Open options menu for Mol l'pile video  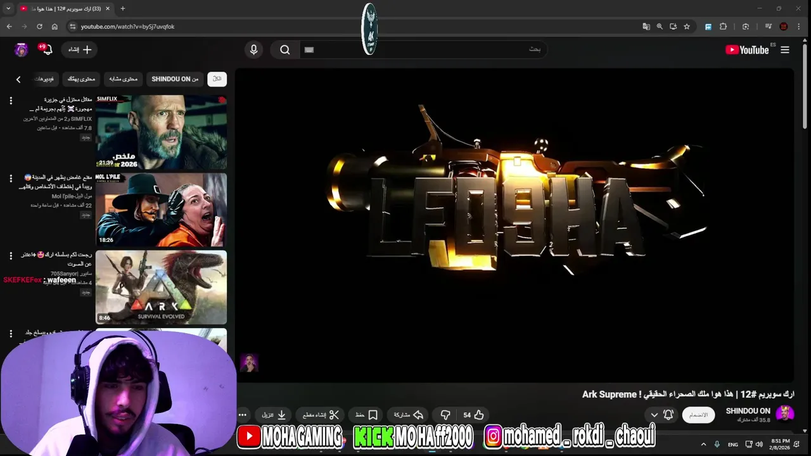point(11,179)
